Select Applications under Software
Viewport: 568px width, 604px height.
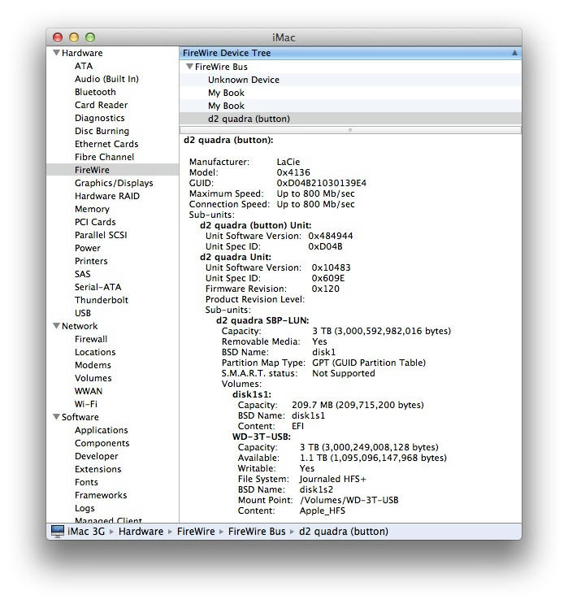(102, 430)
